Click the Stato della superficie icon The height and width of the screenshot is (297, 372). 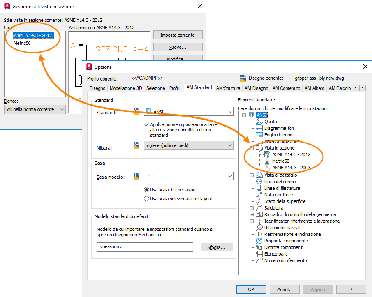click(259, 201)
